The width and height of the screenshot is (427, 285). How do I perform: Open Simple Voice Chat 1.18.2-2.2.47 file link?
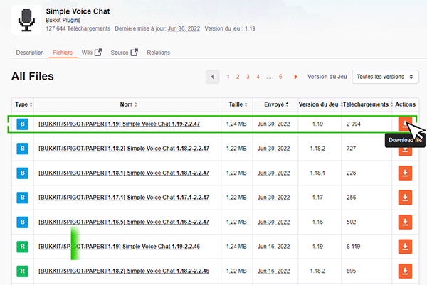pos(119,149)
